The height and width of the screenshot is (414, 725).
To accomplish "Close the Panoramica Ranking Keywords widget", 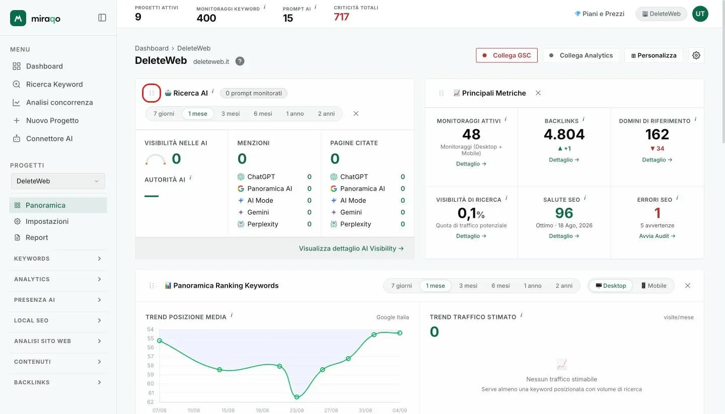I will click(x=688, y=286).
